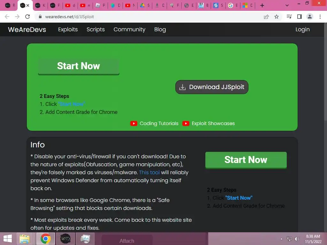Screen dimensions: 327x245
Task: Click the Info heading text
Action: point(38,145)
